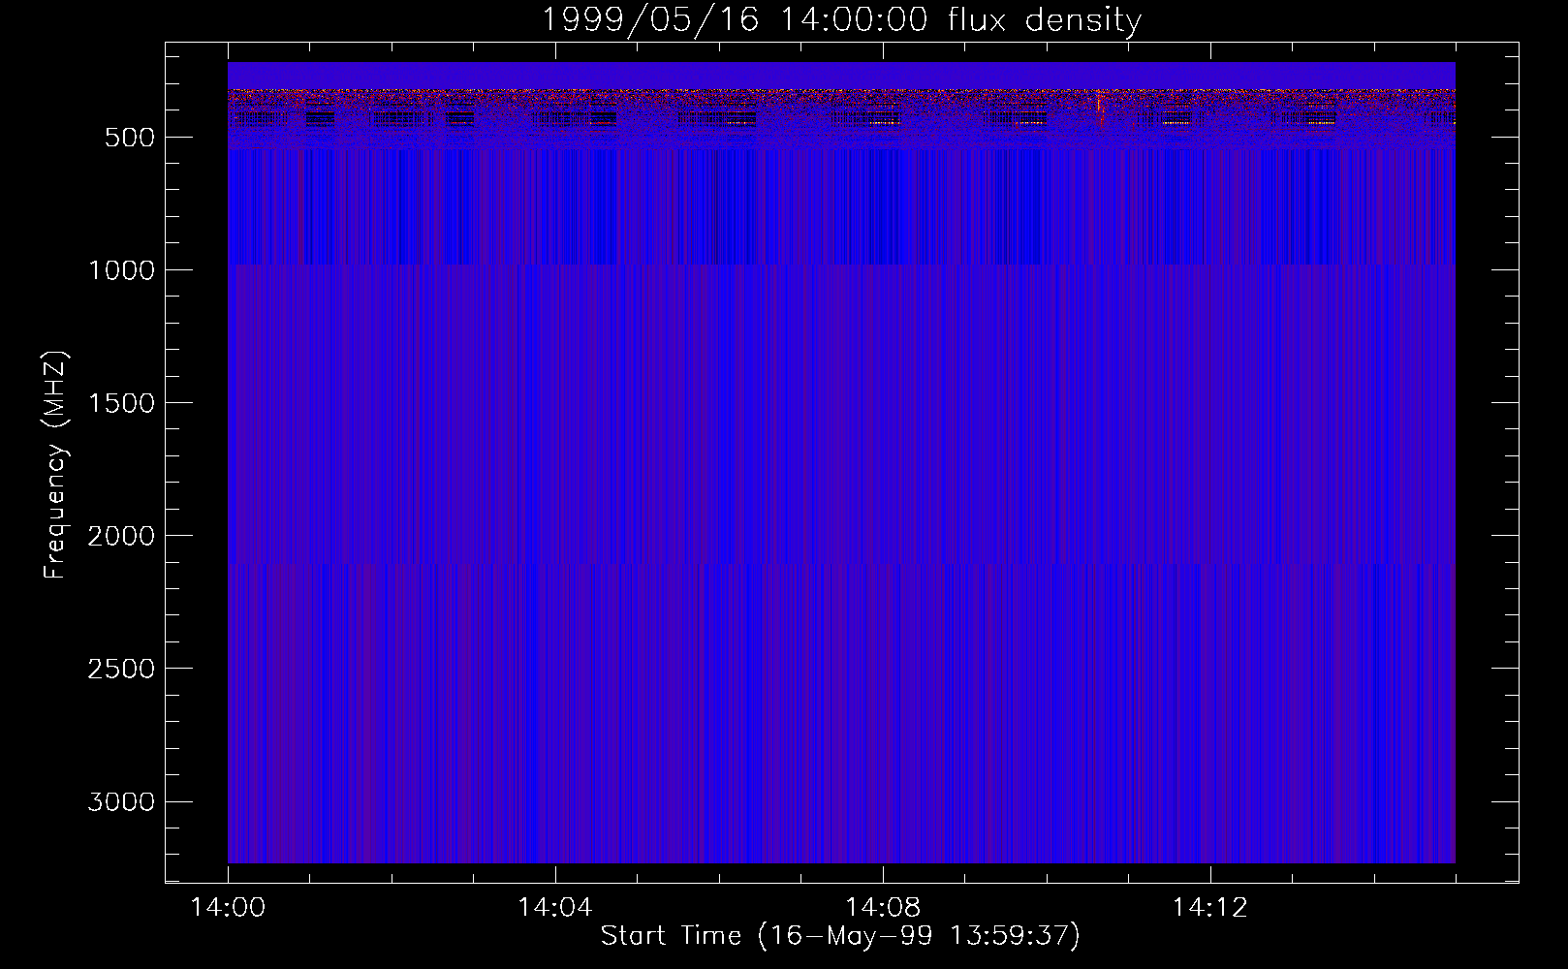
Task: Click the 3000 frequency tick label
Action: [x=121, y=801]
